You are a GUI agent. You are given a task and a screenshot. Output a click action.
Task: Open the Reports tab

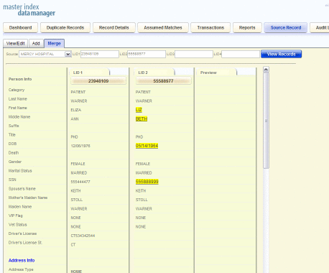(x=247, y=28)
